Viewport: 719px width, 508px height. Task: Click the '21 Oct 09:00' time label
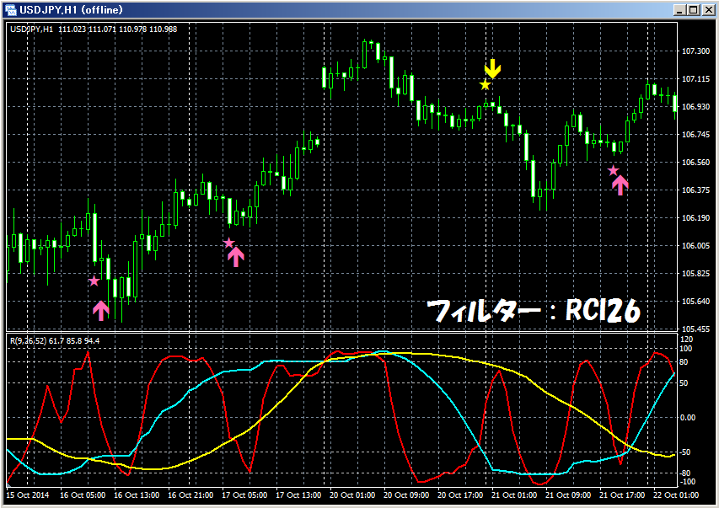(x=568, y=495)
